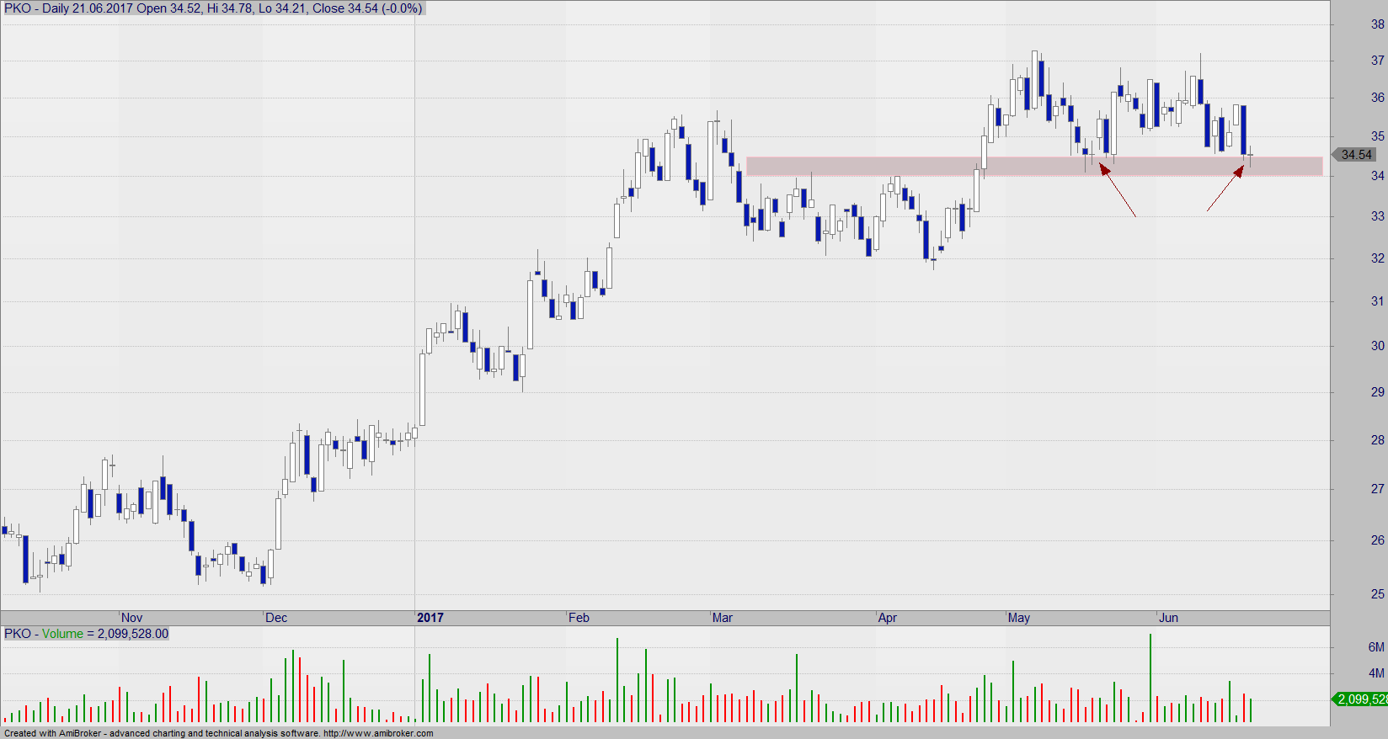
Task: Click the 35 price axis label
Action: click(1377, 136)
